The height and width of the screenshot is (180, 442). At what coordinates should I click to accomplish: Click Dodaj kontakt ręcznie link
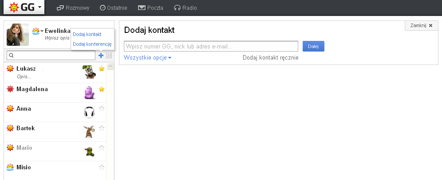(270, 58)
